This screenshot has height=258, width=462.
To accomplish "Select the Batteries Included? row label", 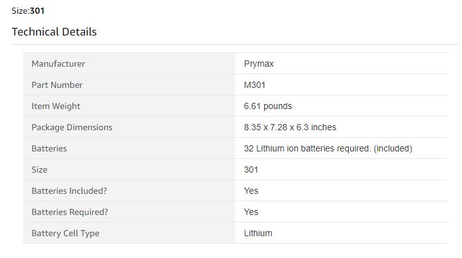I will [69, 191].
